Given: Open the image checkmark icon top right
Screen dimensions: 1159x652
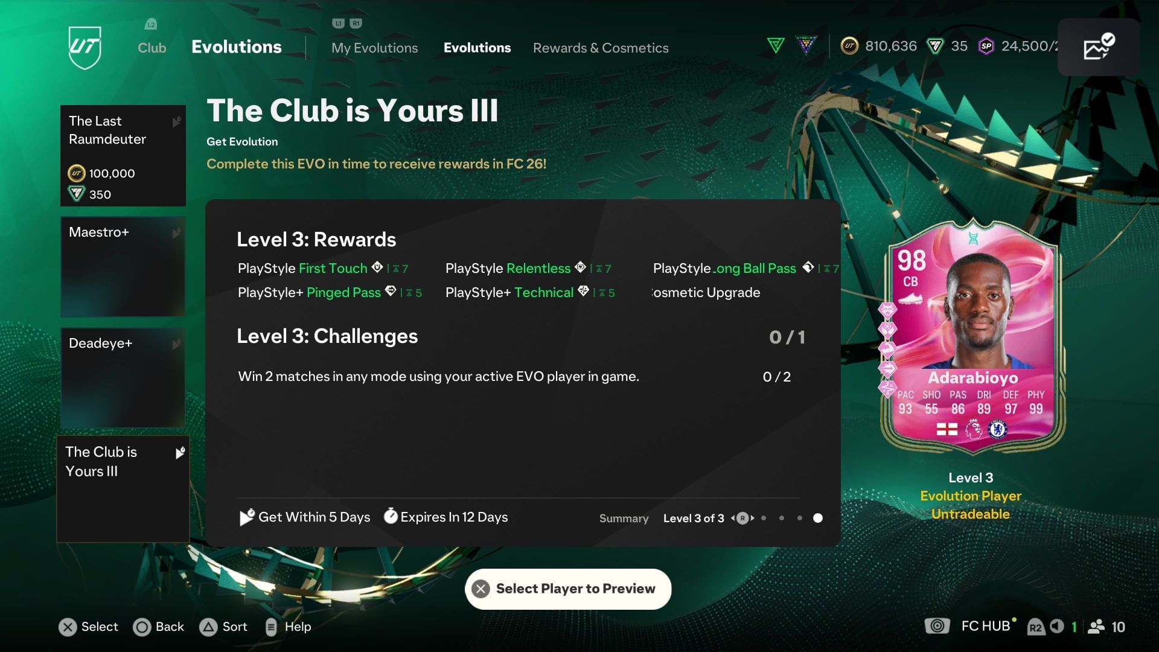Looking at the screenshot, I should (1099, 47).
